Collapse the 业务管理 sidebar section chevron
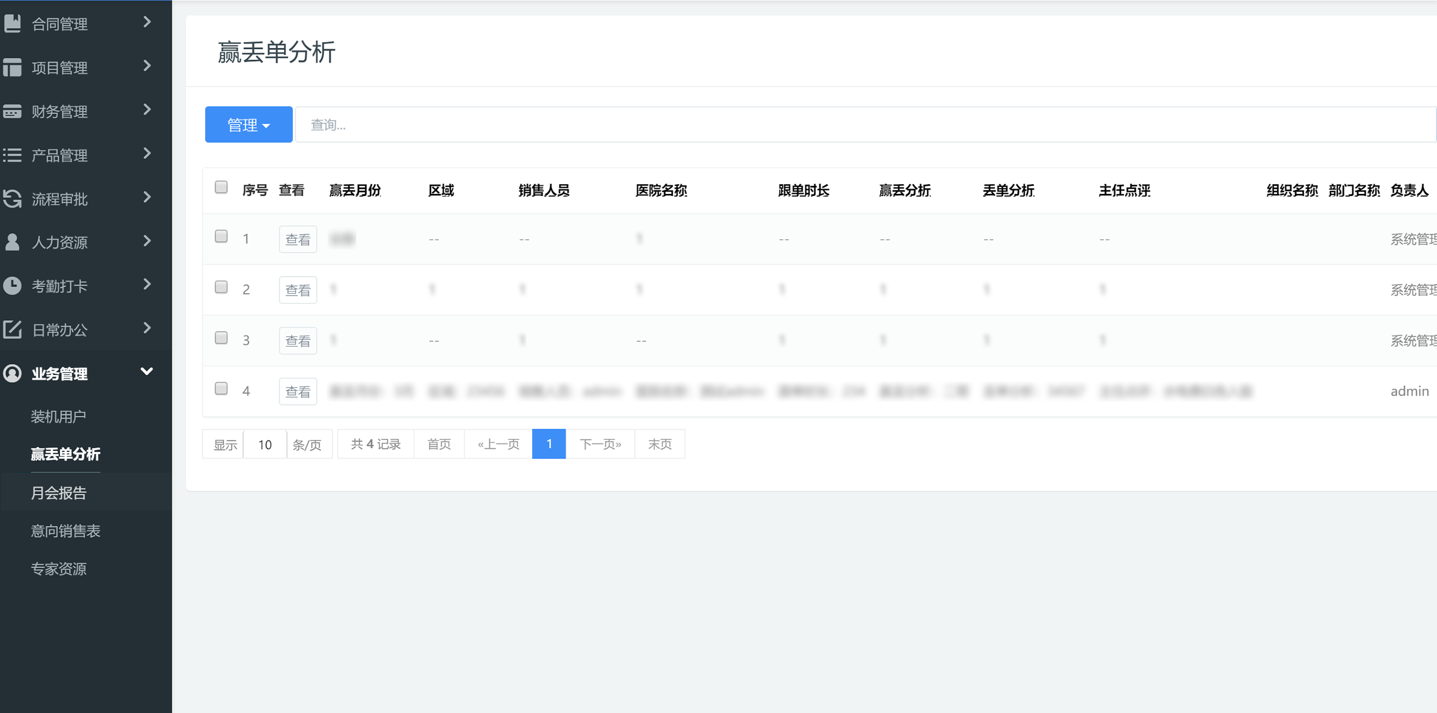 coord(147,371)
